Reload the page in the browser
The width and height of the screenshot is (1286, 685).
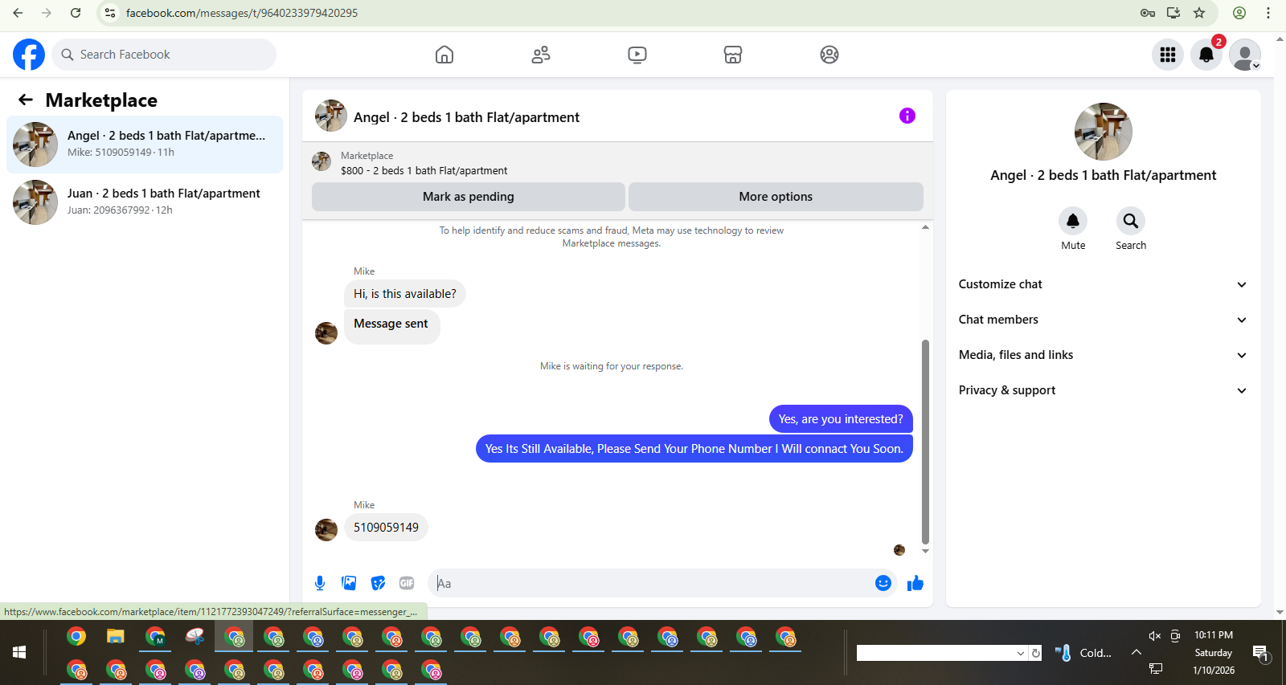[x=76, y=13]
